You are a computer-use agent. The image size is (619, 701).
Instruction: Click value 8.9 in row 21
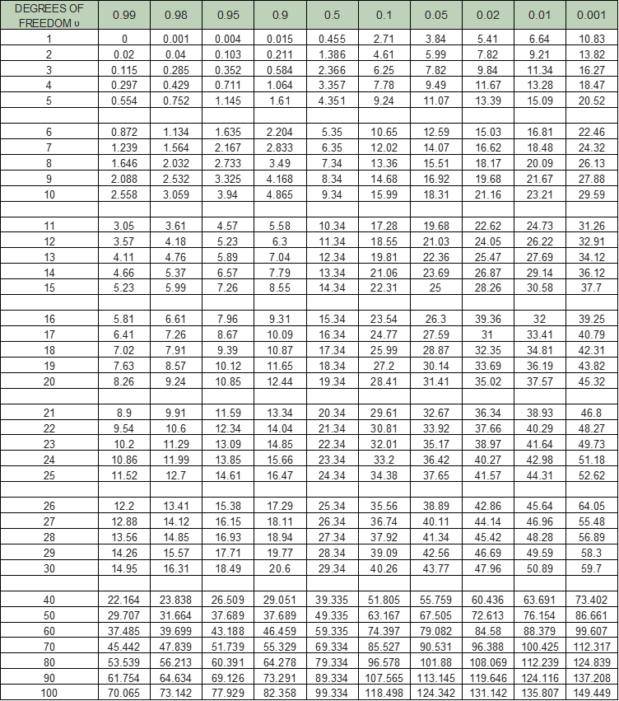(123, 413)
